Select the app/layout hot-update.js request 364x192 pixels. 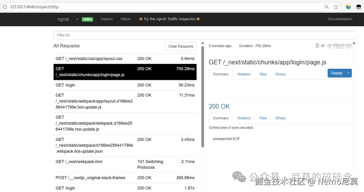125,101
